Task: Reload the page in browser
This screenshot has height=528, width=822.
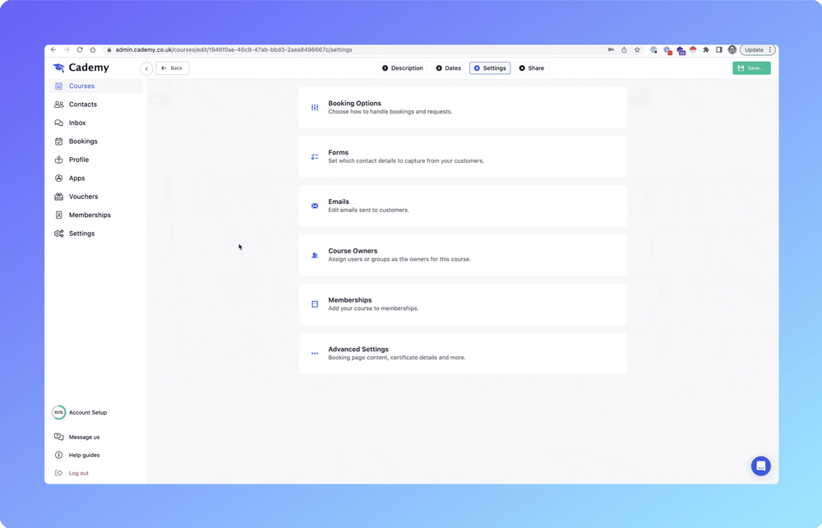Action: [x=80, y=50]
